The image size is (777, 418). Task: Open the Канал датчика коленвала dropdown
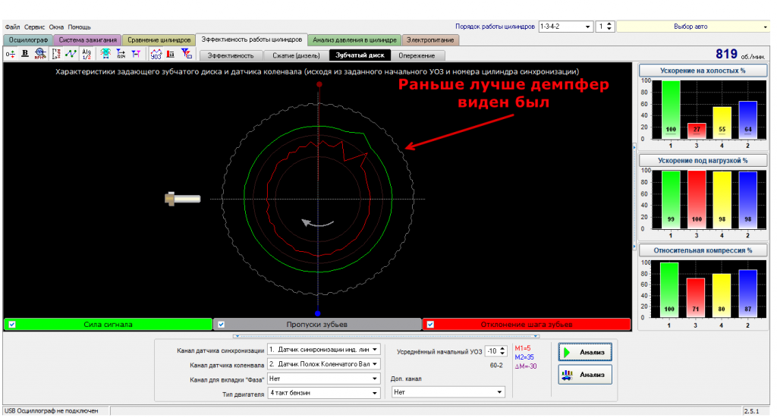coord(323,364)
